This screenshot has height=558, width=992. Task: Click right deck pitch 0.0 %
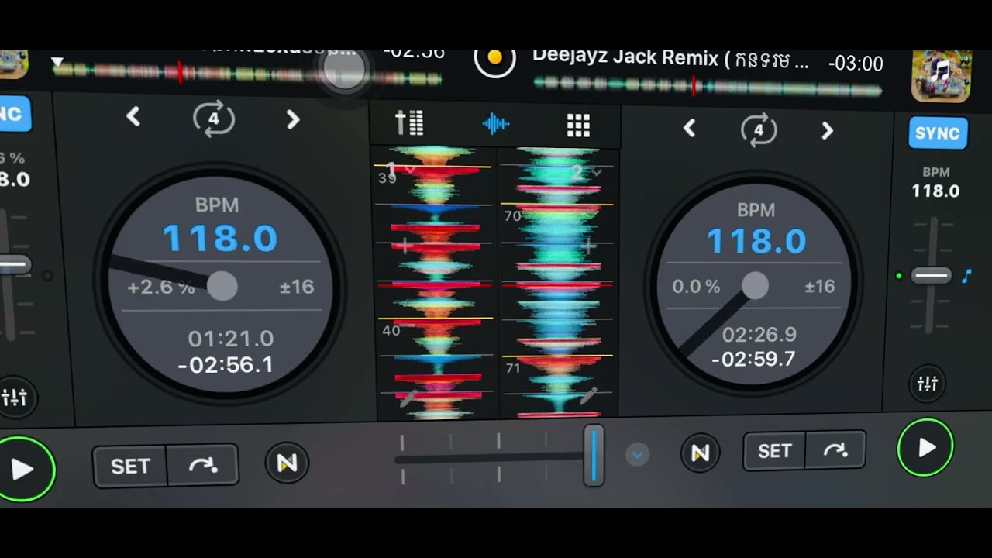[696, 287]
